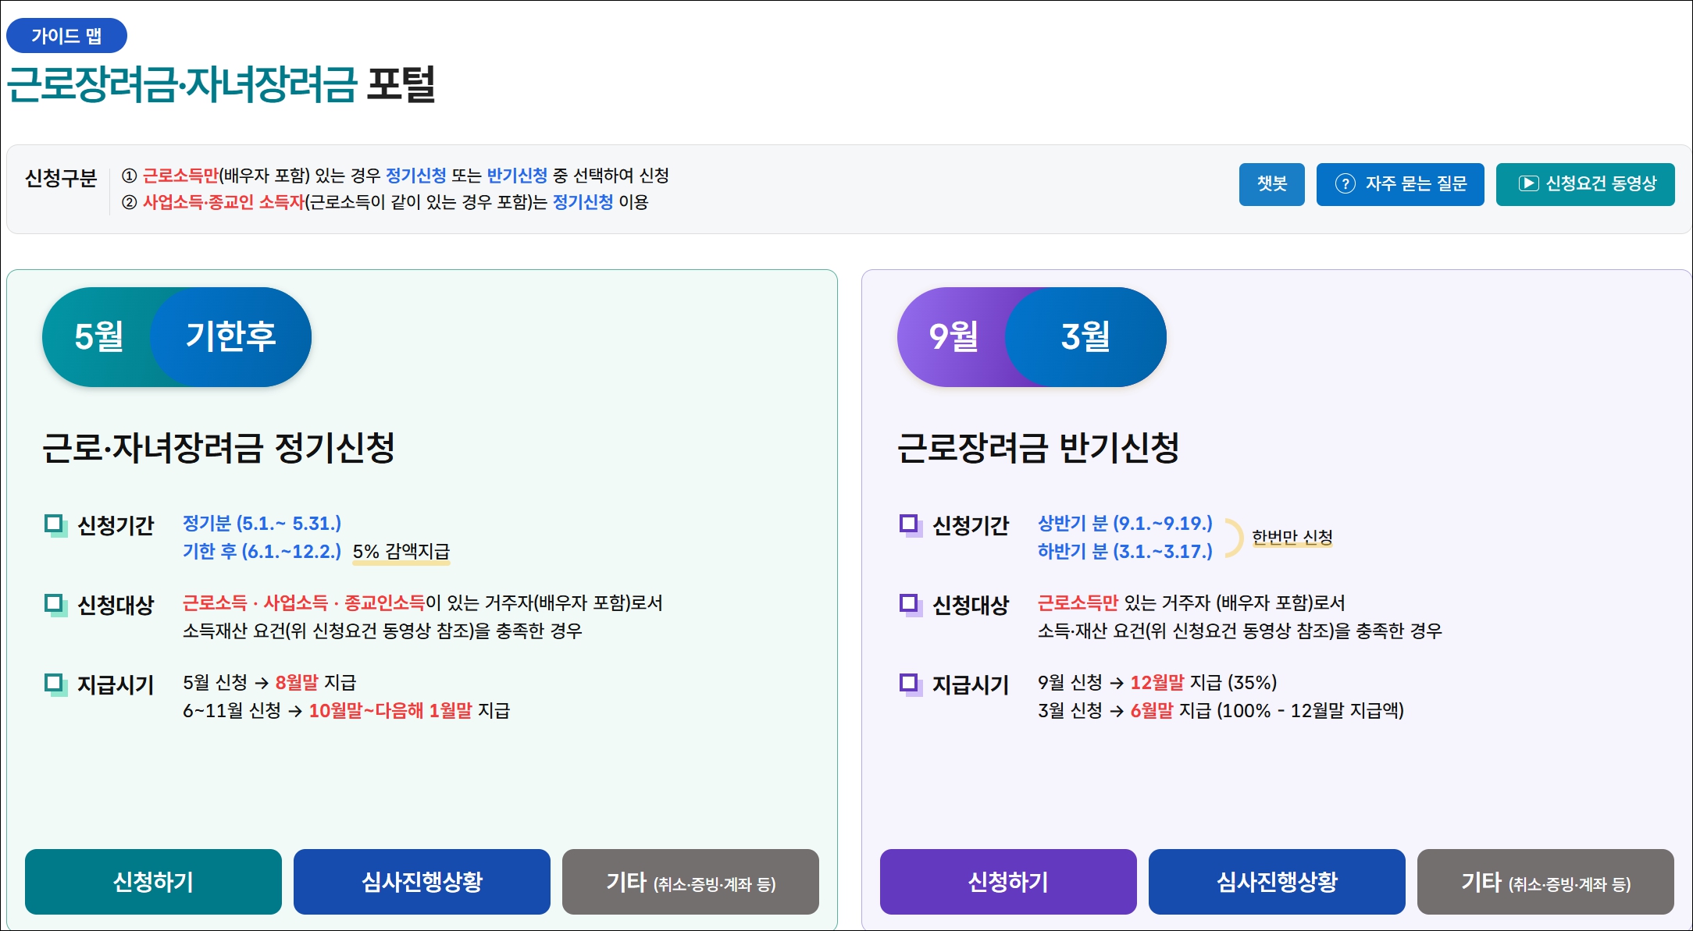Screen dimensions: 1693x931
Task: Open 심사진행상황 under 반기신청 panel
Action: (1277, 882)
